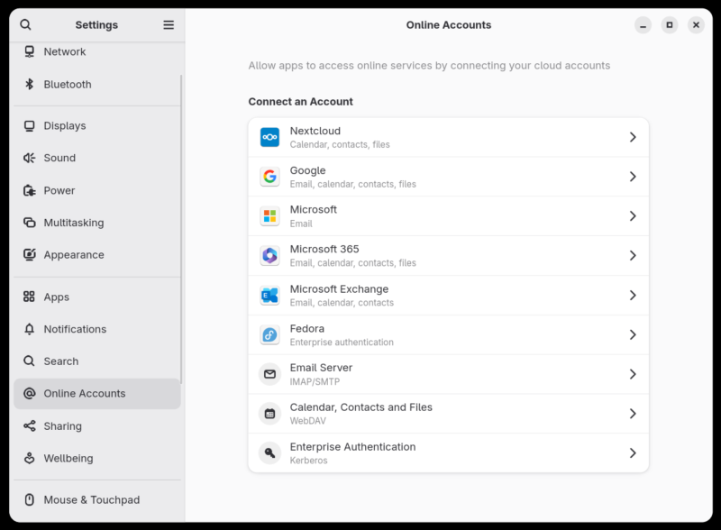
Task: Click the Notifications bell icon
Action: (x=30, y=329)
